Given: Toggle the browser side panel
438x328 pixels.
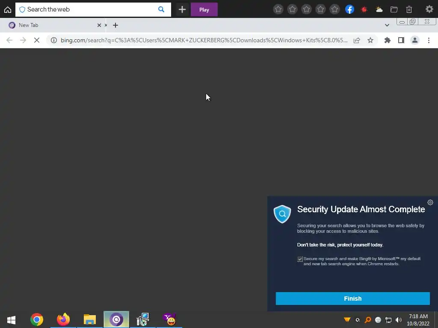Looking at the screenshot, I should coord(401,40).
